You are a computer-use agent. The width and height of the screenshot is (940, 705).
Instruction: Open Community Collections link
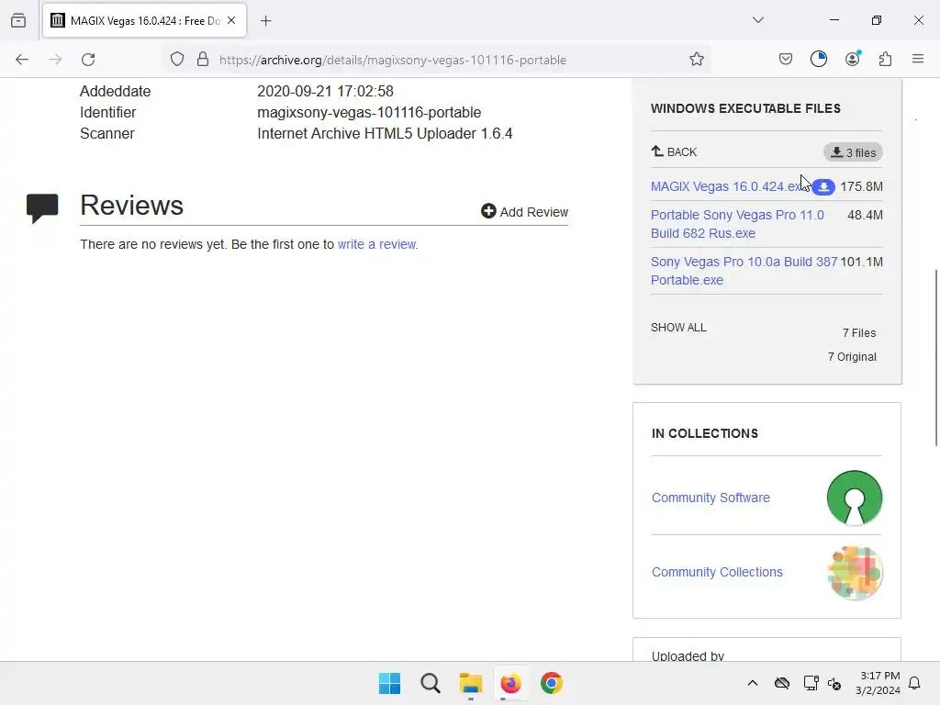pyautogui.click(x=717, y=572)
